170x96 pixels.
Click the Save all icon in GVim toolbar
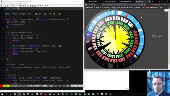pos(6,6)
